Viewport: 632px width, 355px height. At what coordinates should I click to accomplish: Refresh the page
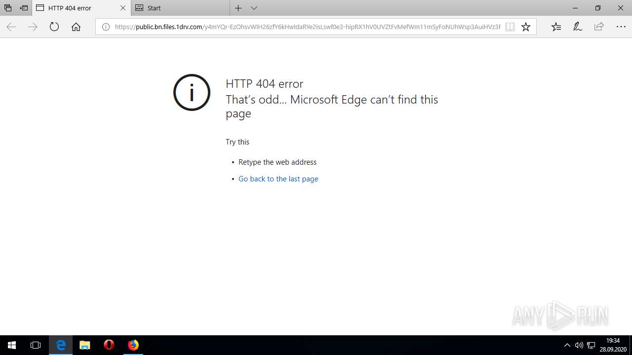pos(54,27)
